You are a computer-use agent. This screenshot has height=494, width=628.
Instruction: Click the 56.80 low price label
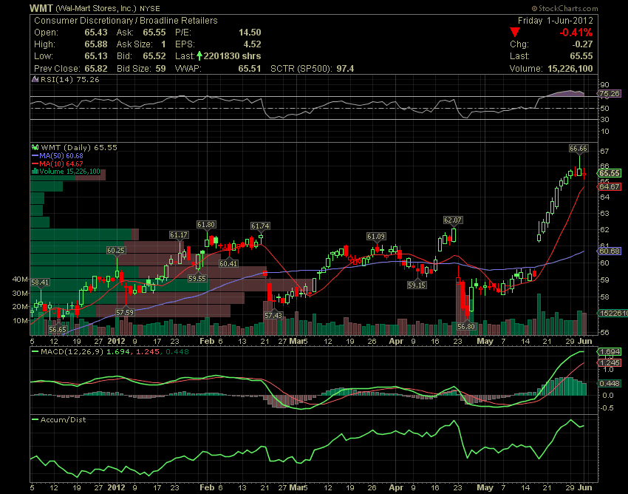click(466, 326)
